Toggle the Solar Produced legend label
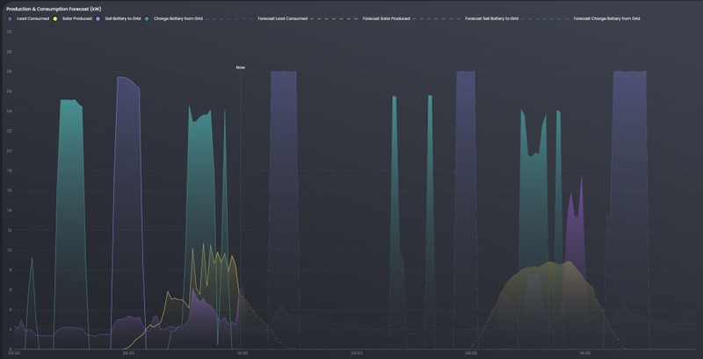This screenshot has width=703, height=359. click(77, 18)
